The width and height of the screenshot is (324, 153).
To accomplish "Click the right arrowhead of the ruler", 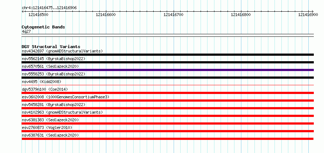I will (313, 11).
